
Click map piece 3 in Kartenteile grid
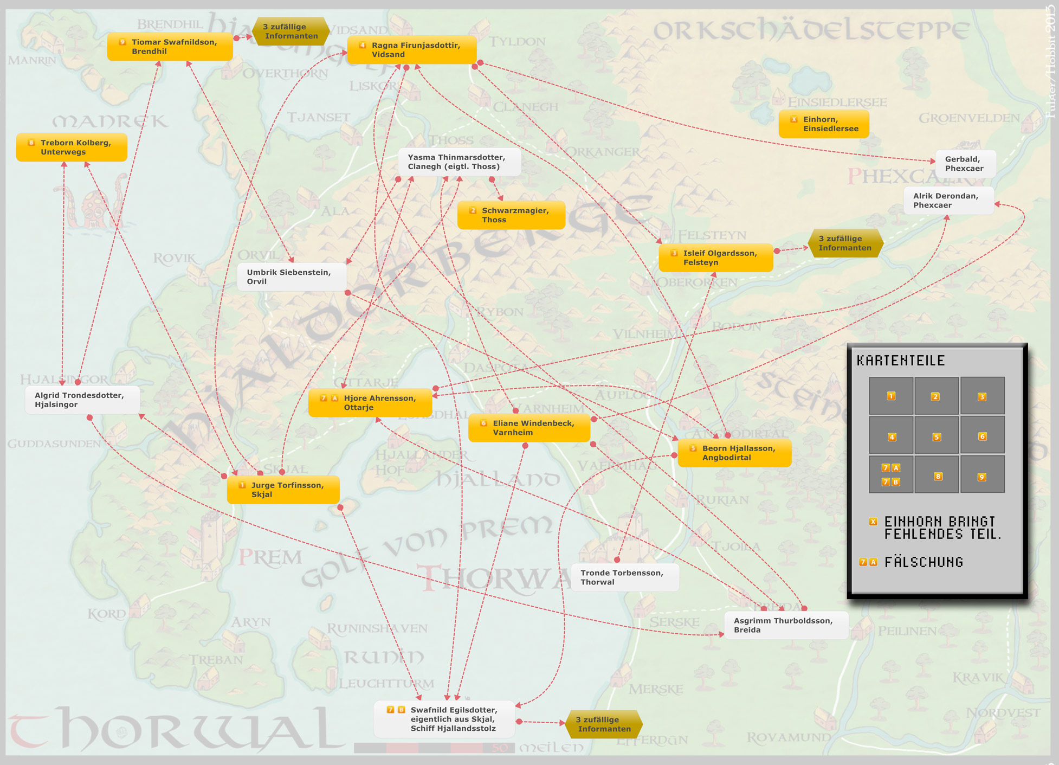coord(982,396)
